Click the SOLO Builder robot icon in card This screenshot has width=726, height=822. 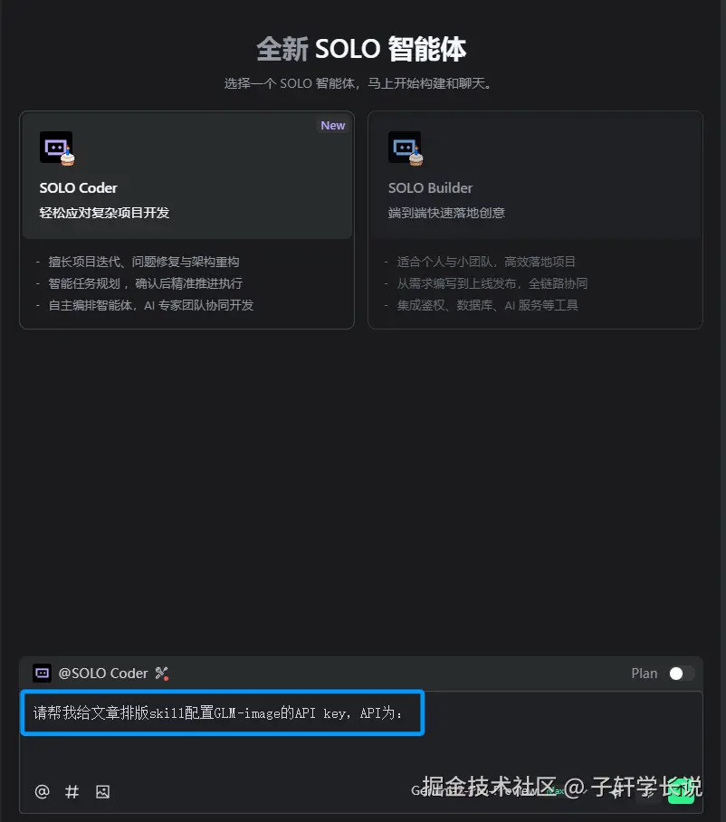406,148
